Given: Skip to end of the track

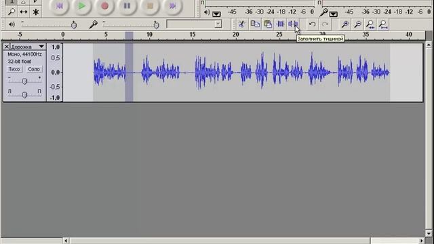Looking at the screenshot, I should coord(172,6).
